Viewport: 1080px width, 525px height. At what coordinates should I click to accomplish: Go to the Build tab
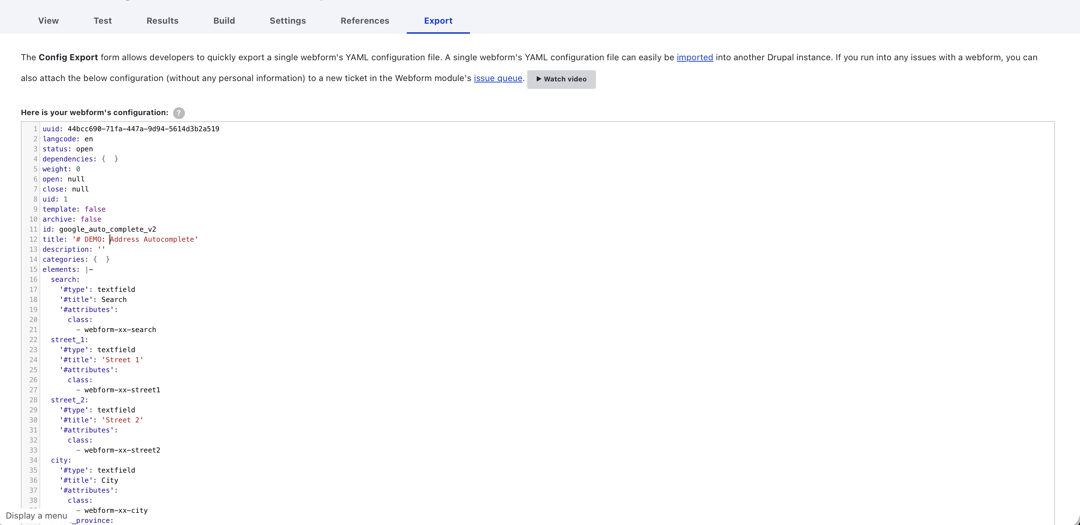(x=224, y=21)
